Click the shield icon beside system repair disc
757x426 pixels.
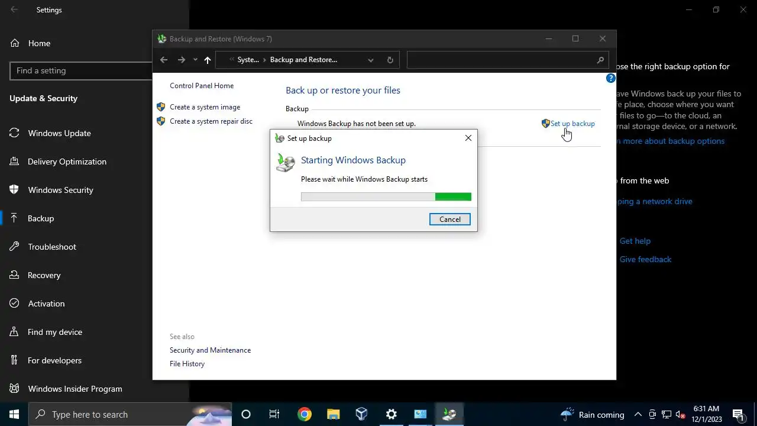point(161,121)
